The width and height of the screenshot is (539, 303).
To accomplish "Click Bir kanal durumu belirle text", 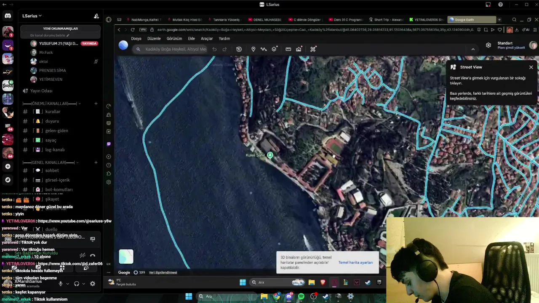I will click(48, 35).
